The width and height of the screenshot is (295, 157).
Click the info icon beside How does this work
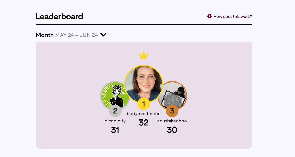210,16
